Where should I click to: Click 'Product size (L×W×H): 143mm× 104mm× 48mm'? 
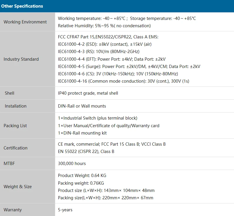106,191
